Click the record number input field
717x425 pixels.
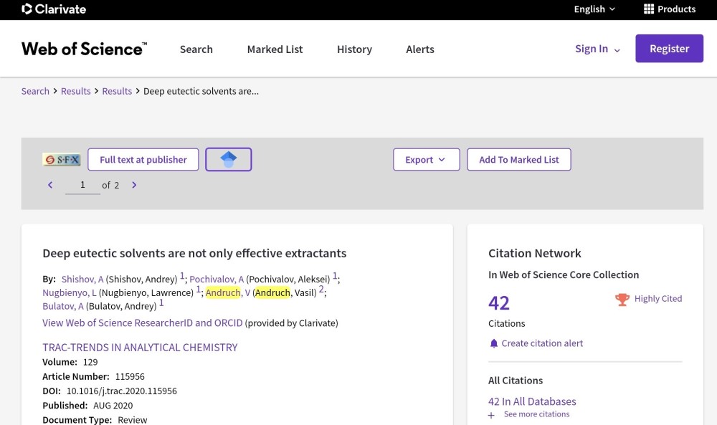[82, 185]
